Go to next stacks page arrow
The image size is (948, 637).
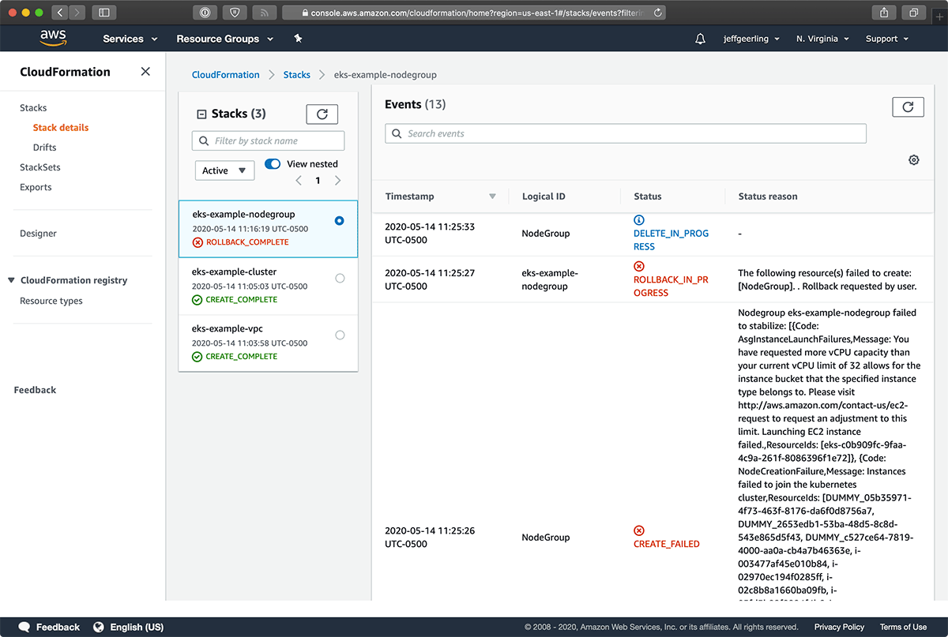click(337, 181)
